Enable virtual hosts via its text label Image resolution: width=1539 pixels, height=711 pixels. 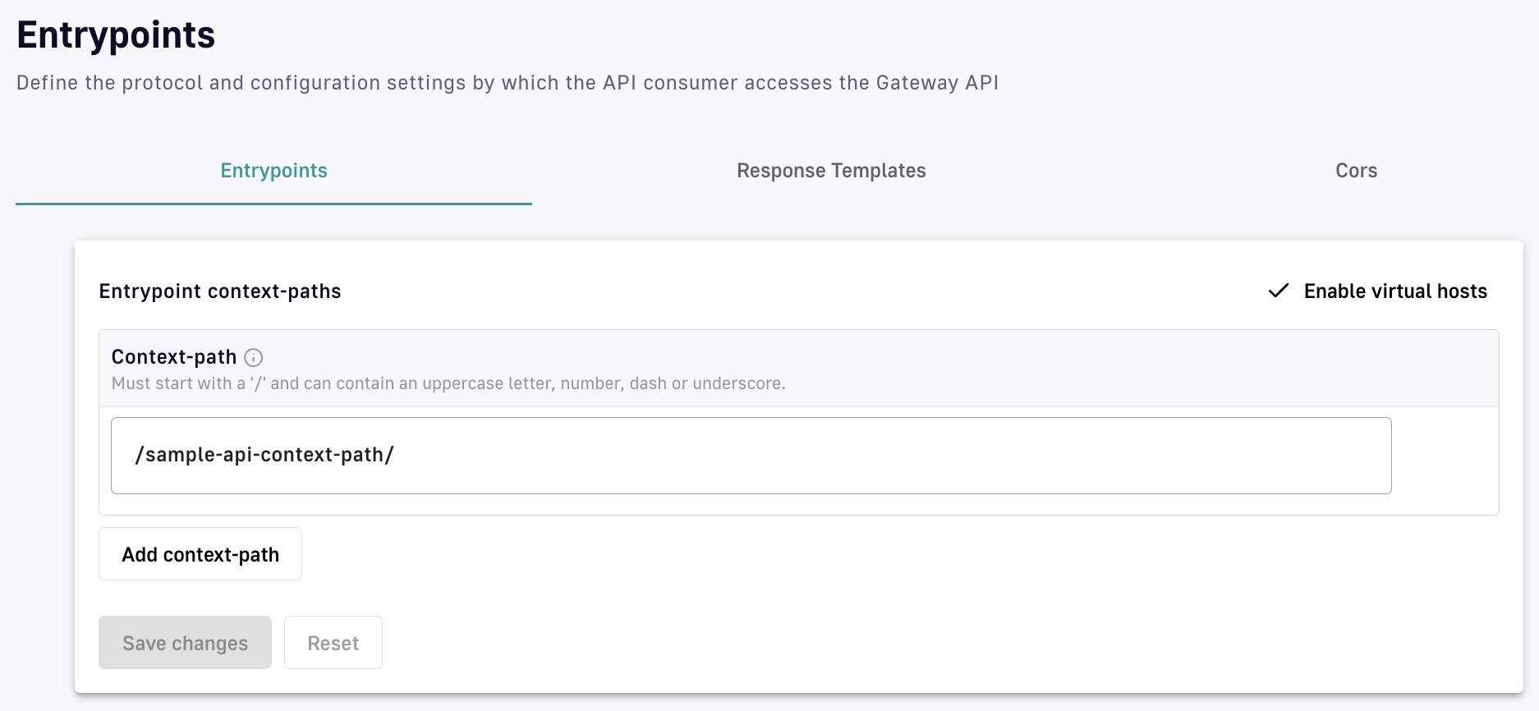pos(1394,291)
